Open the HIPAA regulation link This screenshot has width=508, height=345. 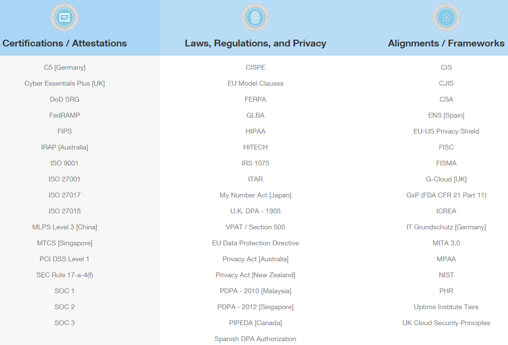coord(255,131)
